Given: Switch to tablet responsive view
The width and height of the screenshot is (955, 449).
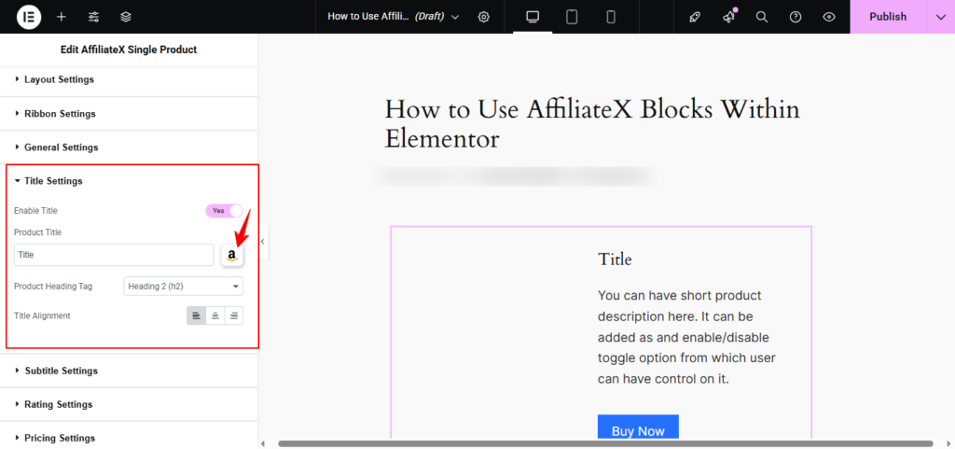Looking at the screenshot, I should (572, 17).
